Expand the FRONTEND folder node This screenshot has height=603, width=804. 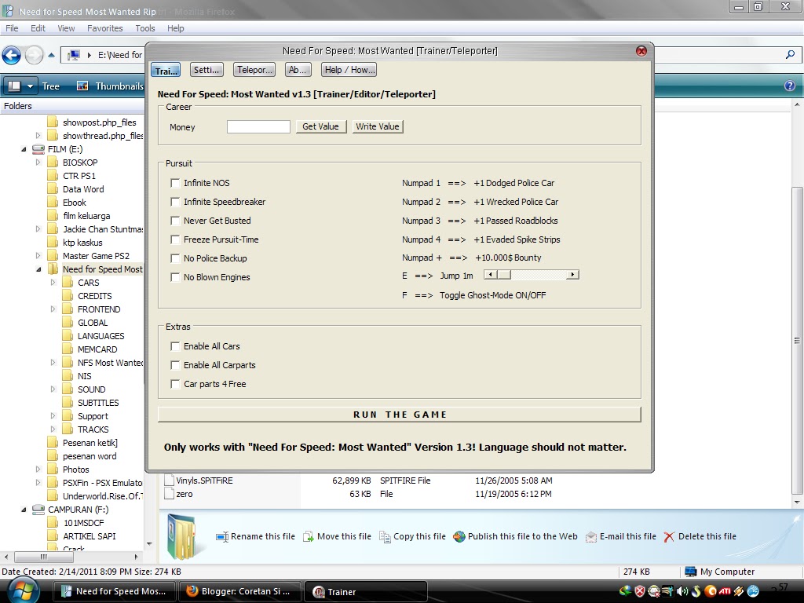tap(53, 309)
